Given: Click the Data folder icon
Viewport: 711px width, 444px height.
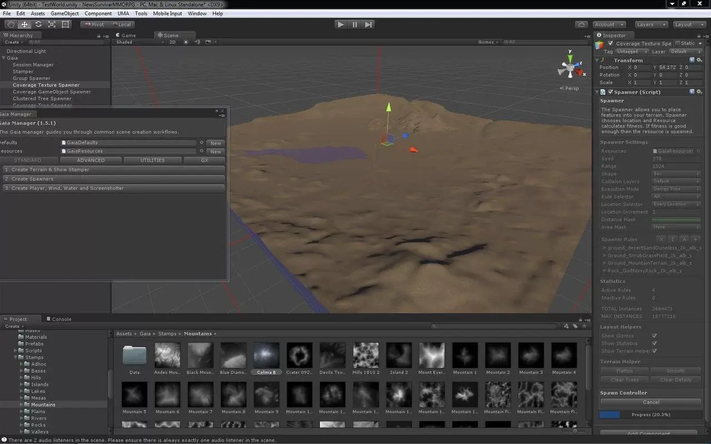Looking at the screenshot, I should click(134, 356).
